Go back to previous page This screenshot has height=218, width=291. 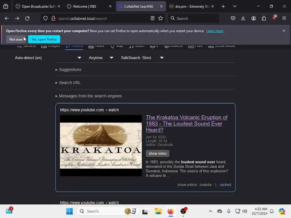pos(7,18)
